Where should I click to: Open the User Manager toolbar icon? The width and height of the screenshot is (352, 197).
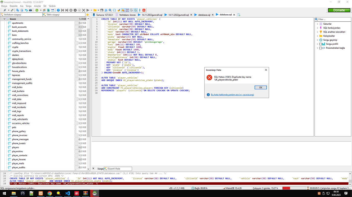pos(44,10)
